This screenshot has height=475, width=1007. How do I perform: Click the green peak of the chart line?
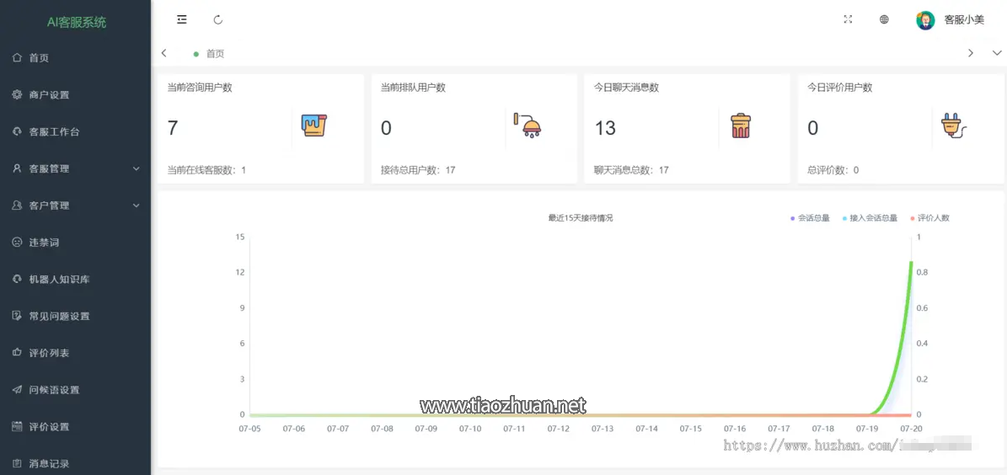click(911, 263)
